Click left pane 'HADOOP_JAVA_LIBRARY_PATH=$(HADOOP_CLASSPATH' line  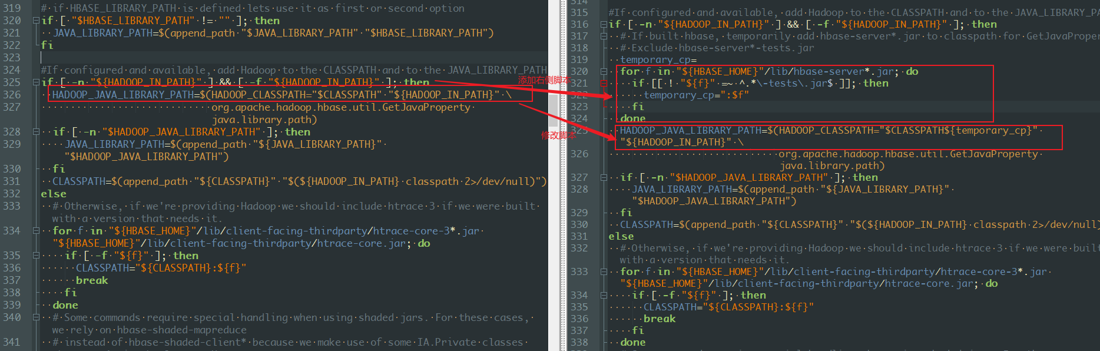pos(282,95)
